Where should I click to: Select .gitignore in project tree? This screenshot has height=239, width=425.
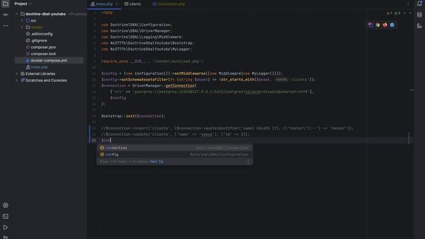pos(39,40)
